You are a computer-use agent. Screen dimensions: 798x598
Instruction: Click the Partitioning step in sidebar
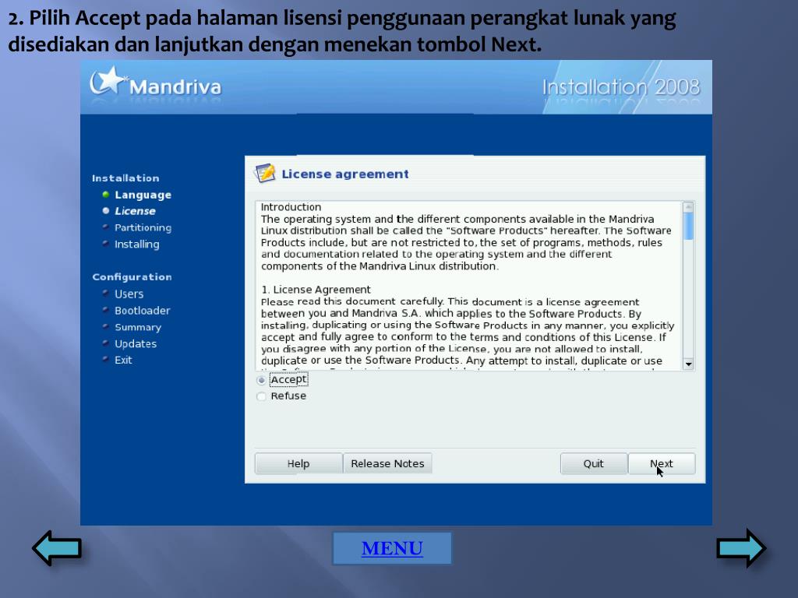coord(143,228)
